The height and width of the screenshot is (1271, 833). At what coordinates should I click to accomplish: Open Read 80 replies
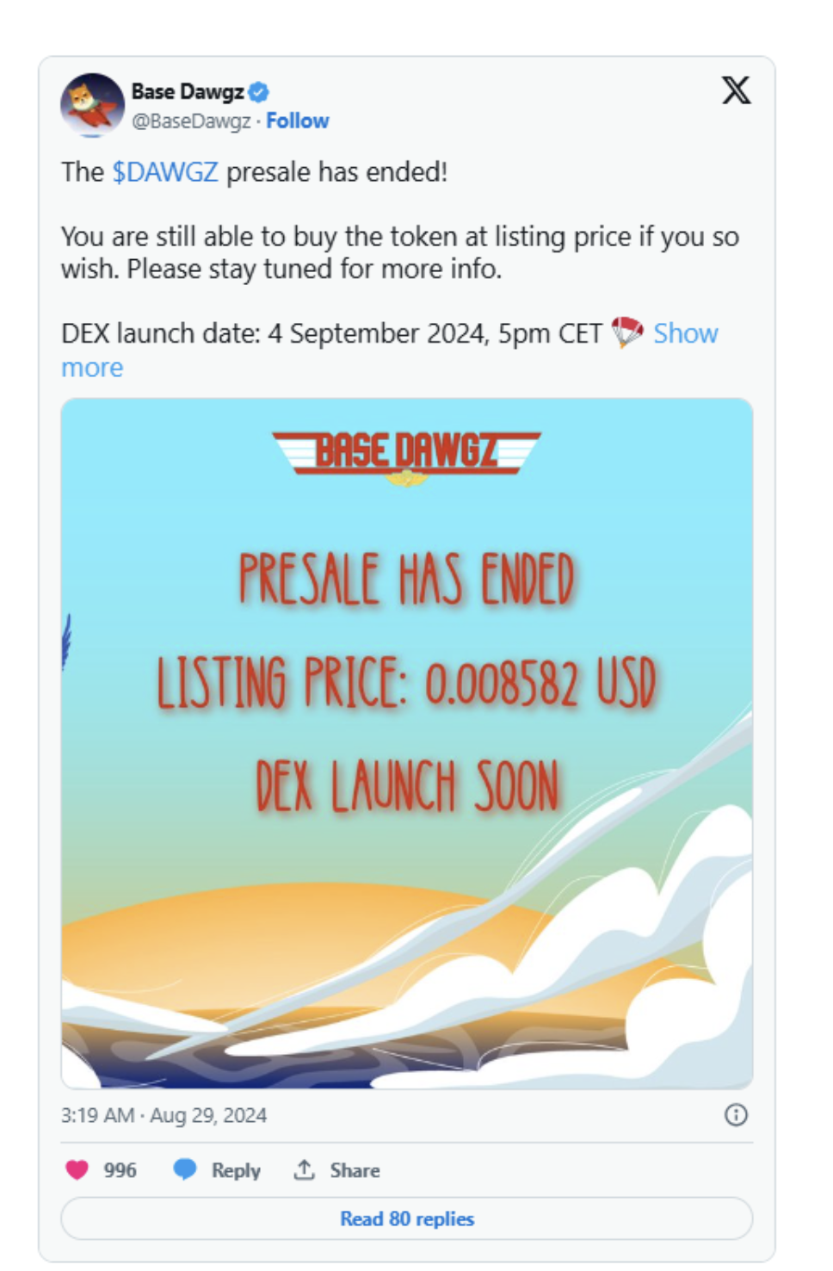pos(407,1218)
